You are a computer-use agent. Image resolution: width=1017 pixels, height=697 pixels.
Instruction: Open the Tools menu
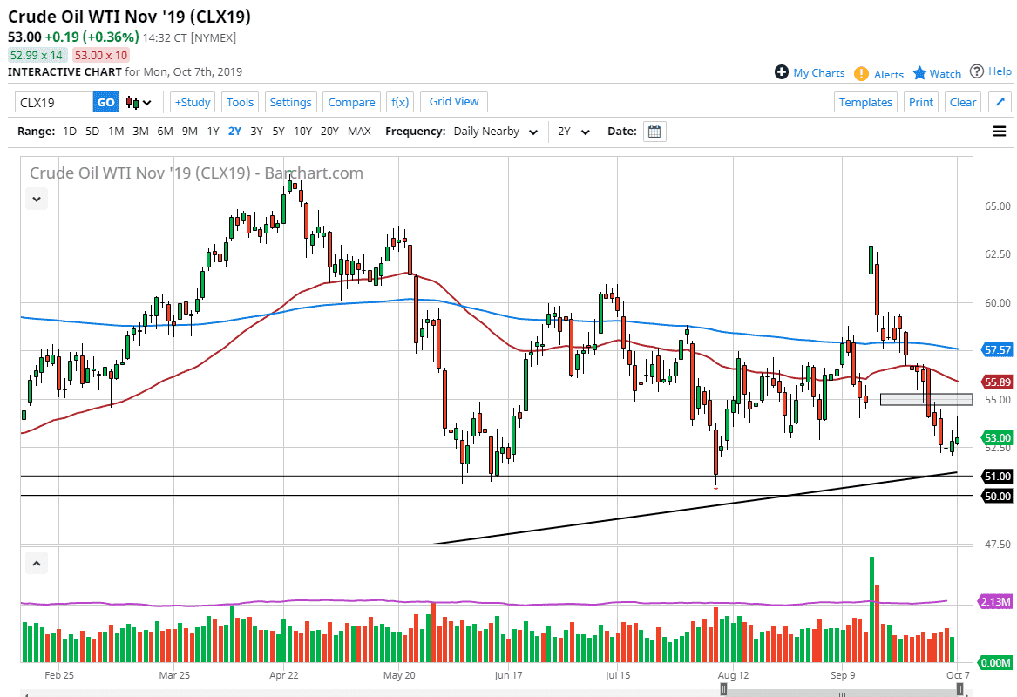pyautogui.click(x=240, y=102)
